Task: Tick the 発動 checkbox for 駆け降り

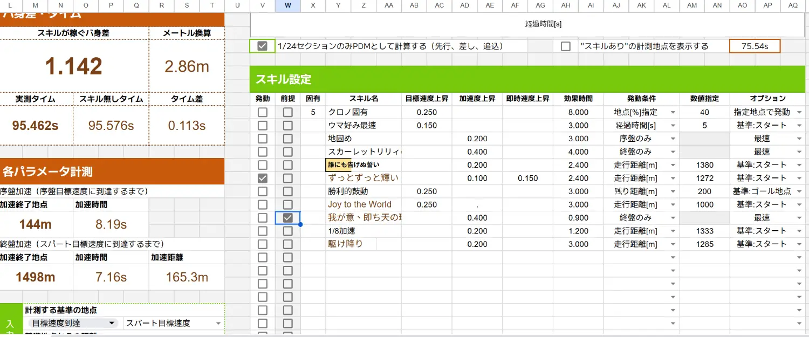Action: tap(263, 244)
